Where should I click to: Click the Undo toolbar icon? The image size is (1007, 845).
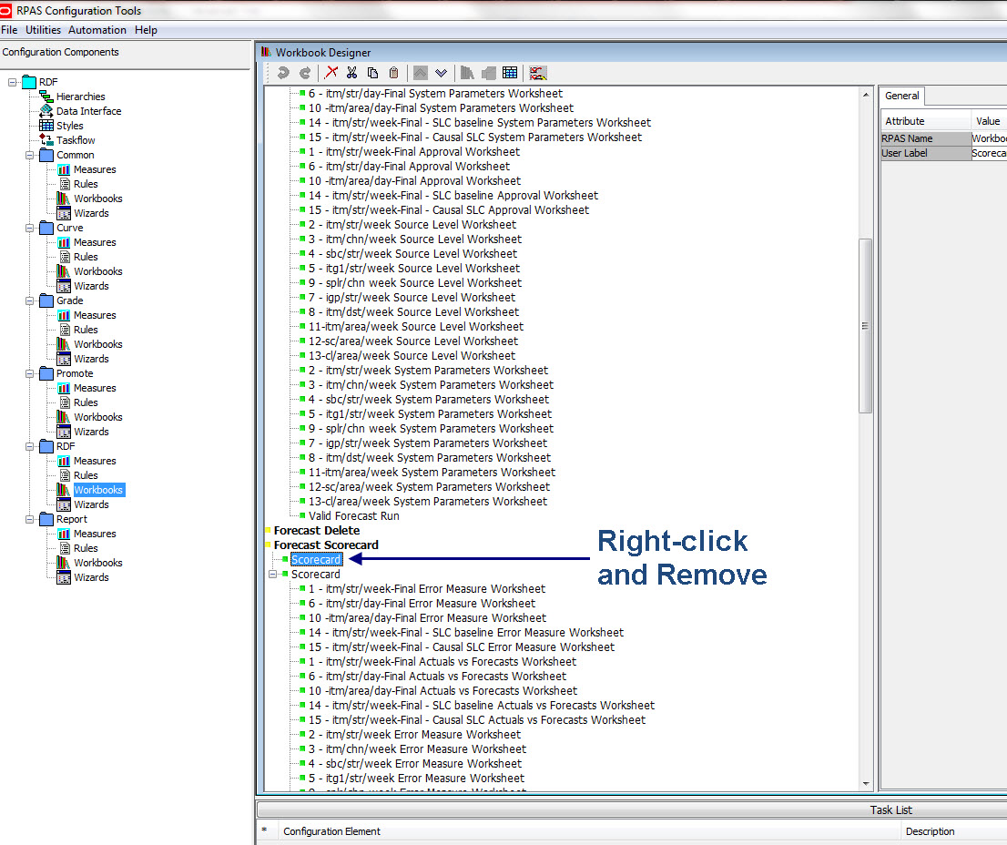pyautogui.click(x=282, y=73)
